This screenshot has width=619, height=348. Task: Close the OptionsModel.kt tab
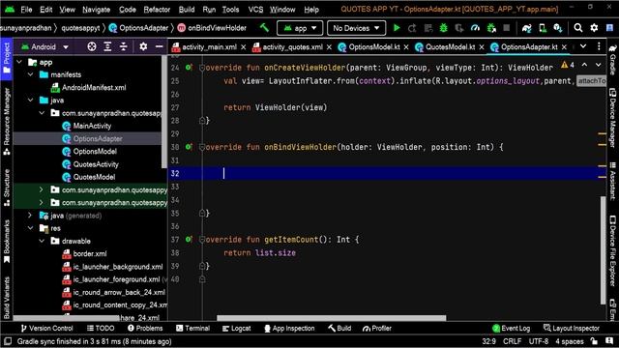406,47
